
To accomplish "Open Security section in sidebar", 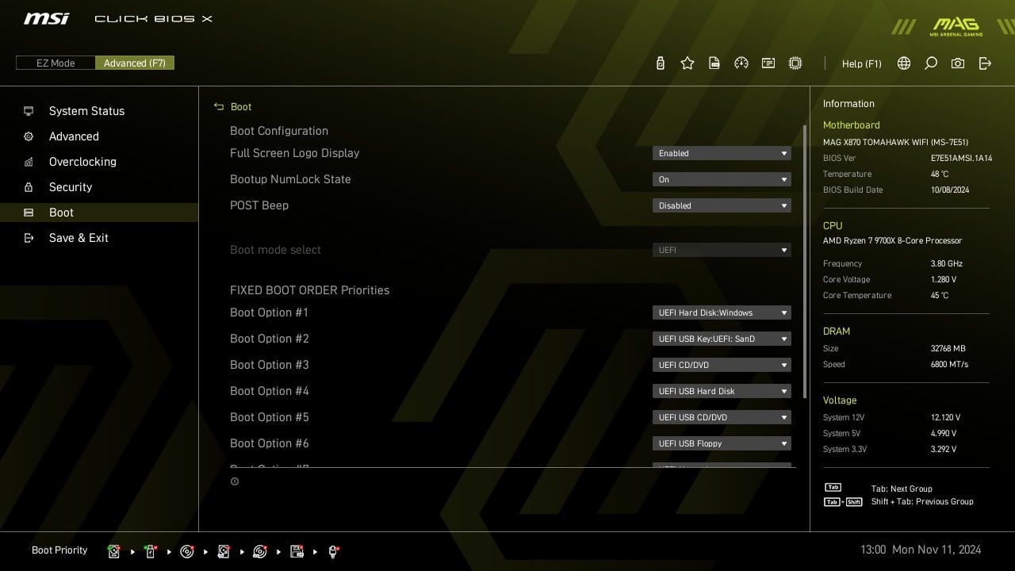I will (x=99, y=187).
